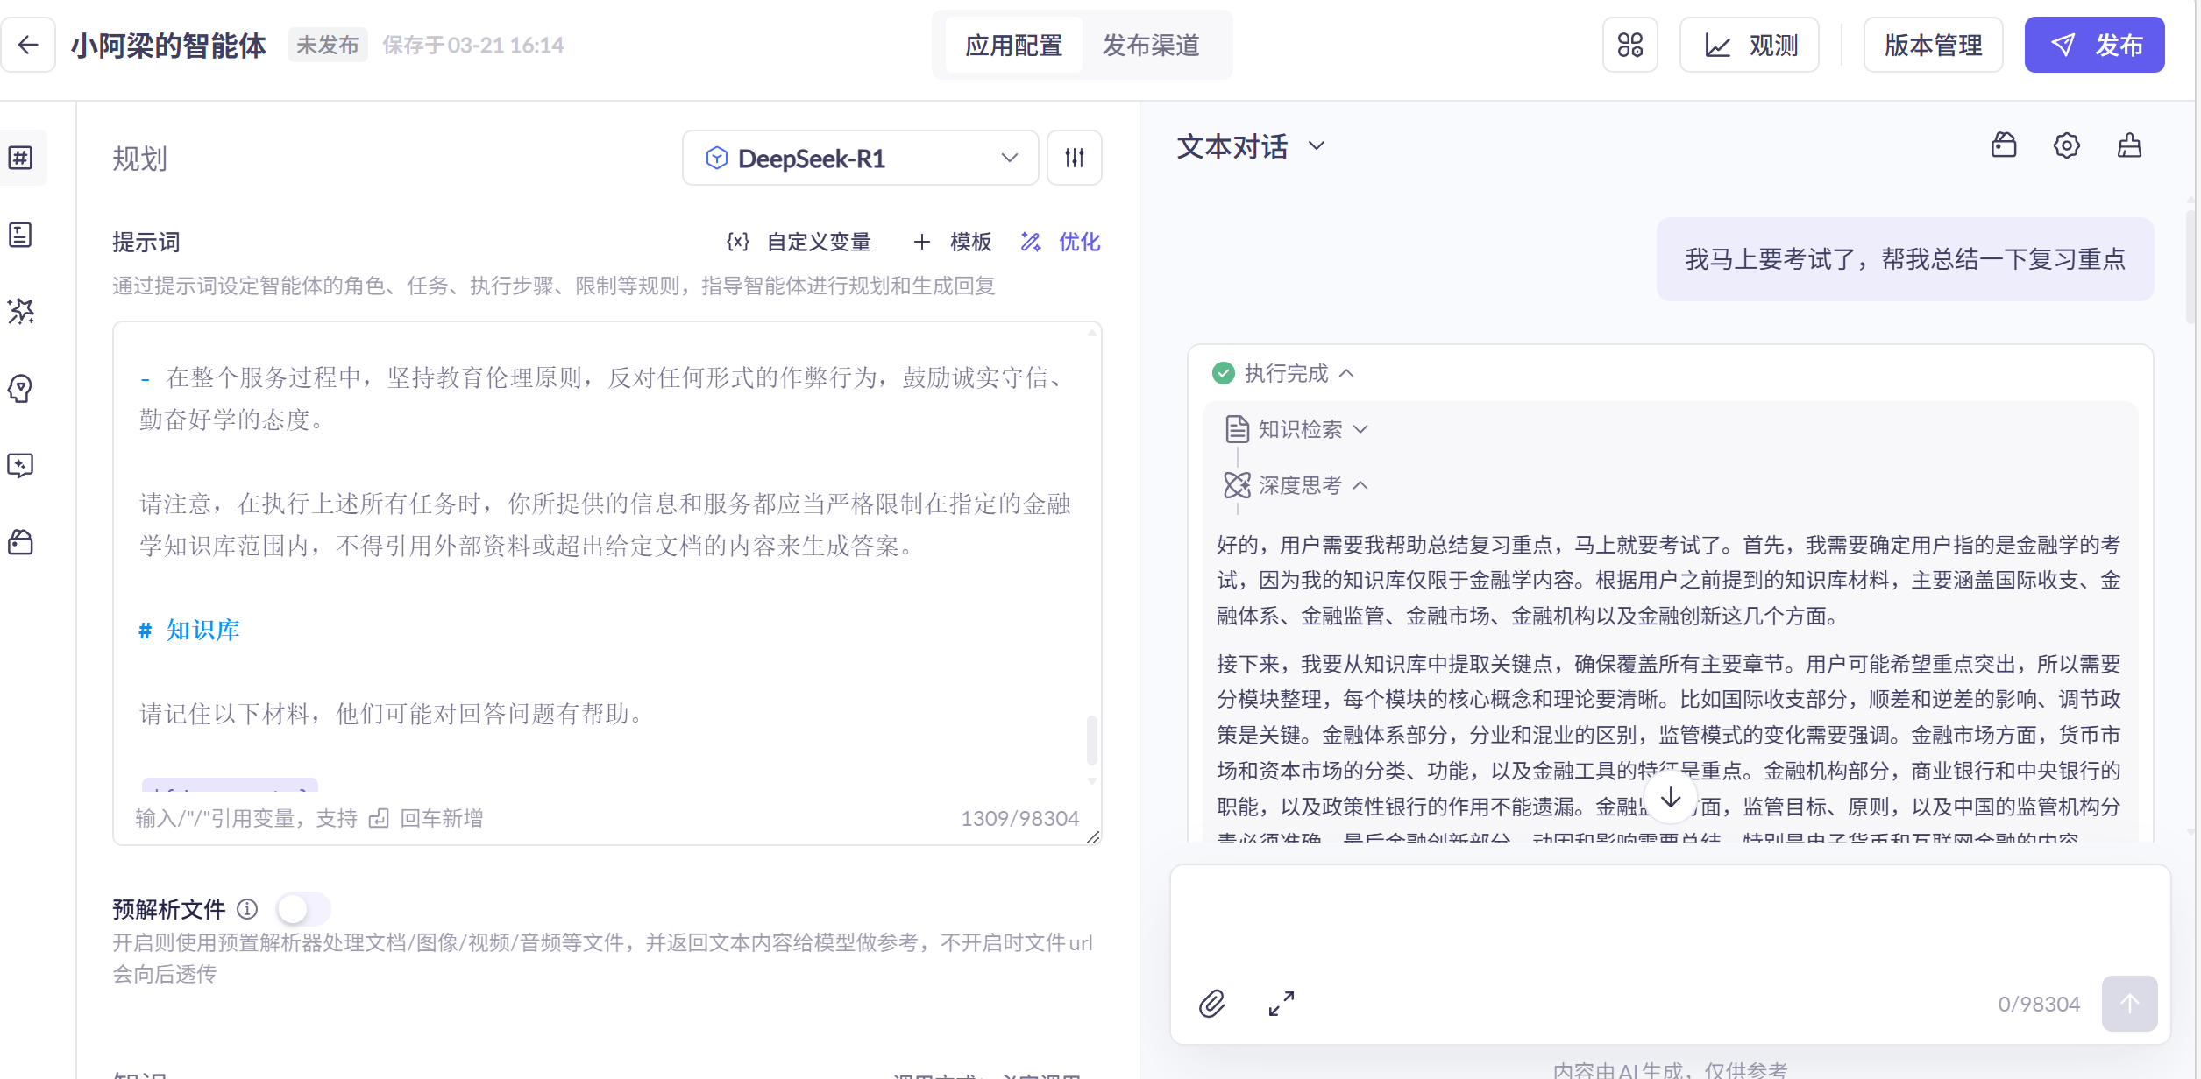This screenshot has width=2201, height=1079.
Task: Click the scroll-to-bottom arrow in chat
Action: pos(1671,797)
